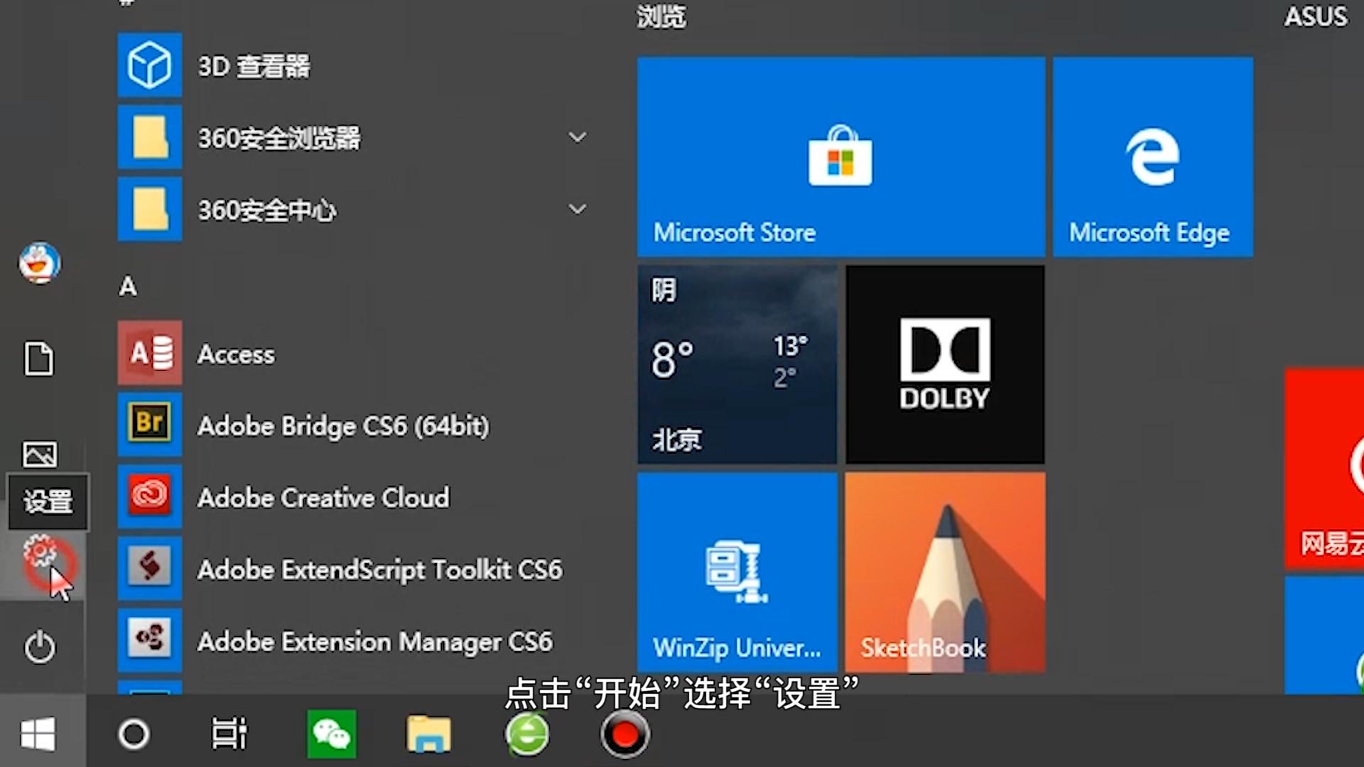This screenshot has height=767, width=1364.
Task: Click the letter A section header
Action: [x=128, y=287]
